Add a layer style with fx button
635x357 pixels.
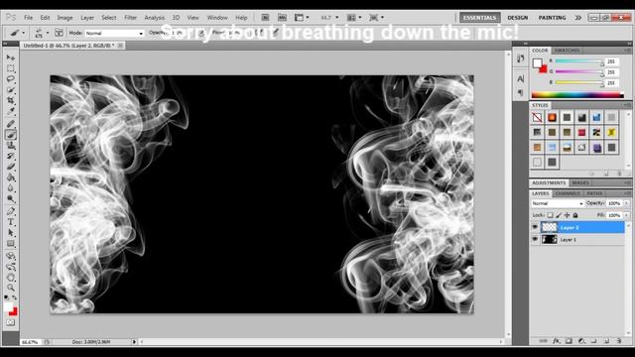[557, 341]
